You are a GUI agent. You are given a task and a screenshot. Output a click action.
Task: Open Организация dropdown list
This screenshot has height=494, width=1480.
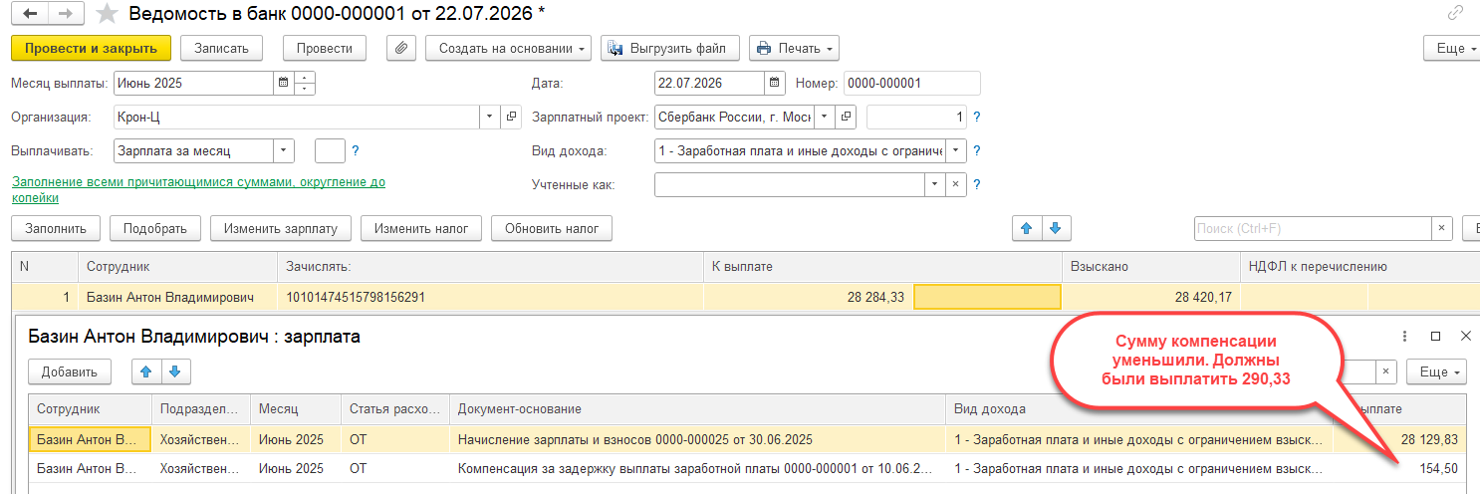tap(490, 118)
